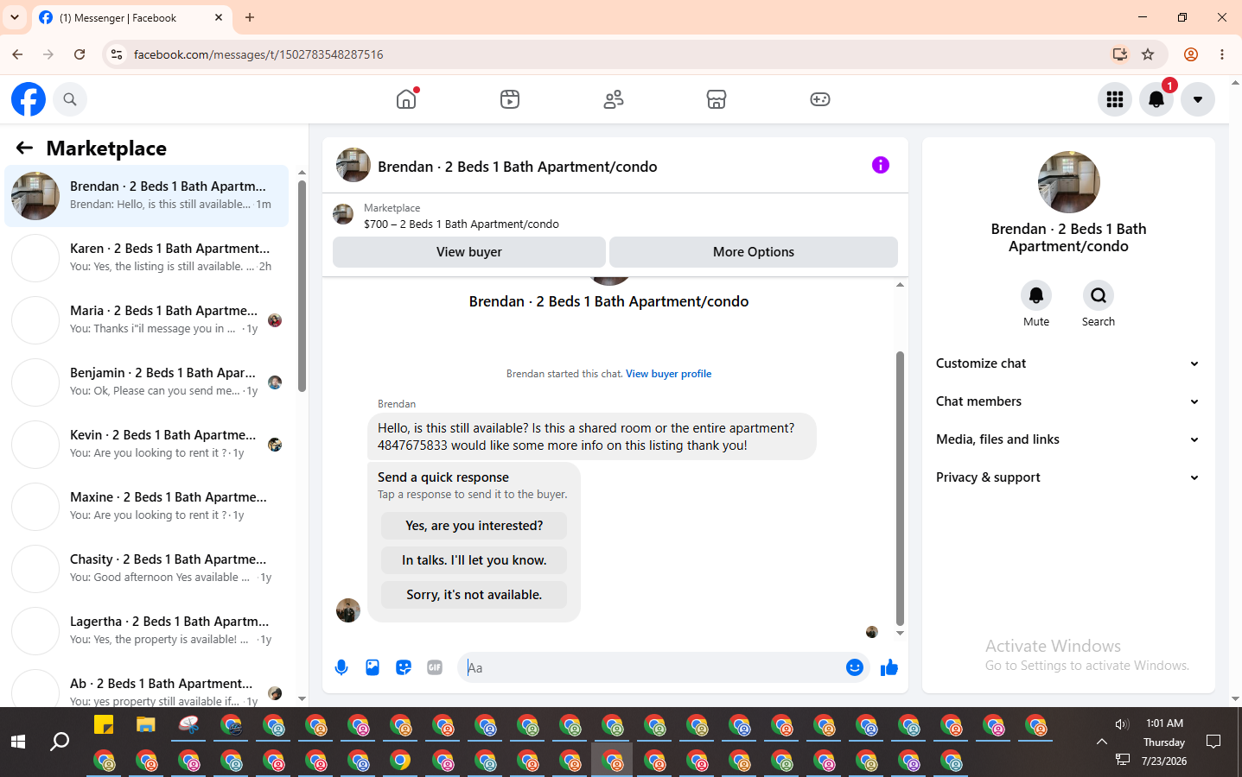Viewport: 1242px width, 777px height.
Task: Go back using the Marketplace back arrow
Action: 24,148
